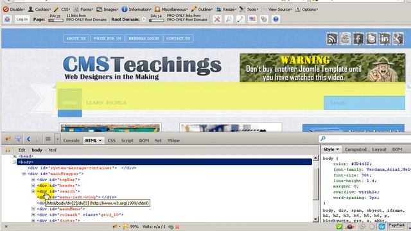
Task: Click the View Source toolbar item
Action: [x=277, y=10]
